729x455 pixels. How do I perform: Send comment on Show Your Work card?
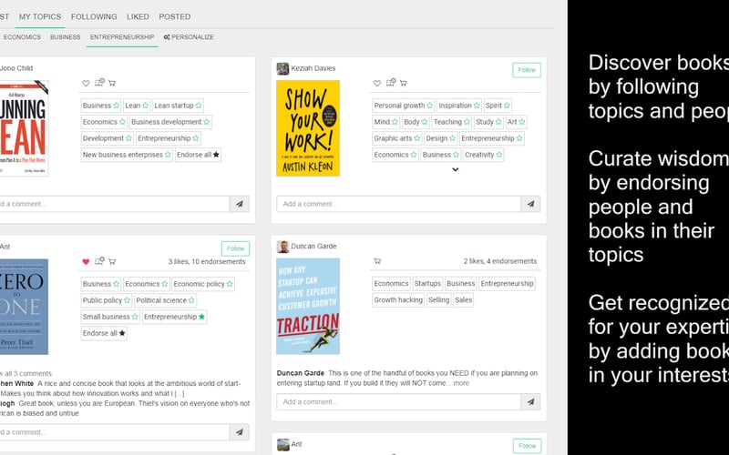(530, 204)
